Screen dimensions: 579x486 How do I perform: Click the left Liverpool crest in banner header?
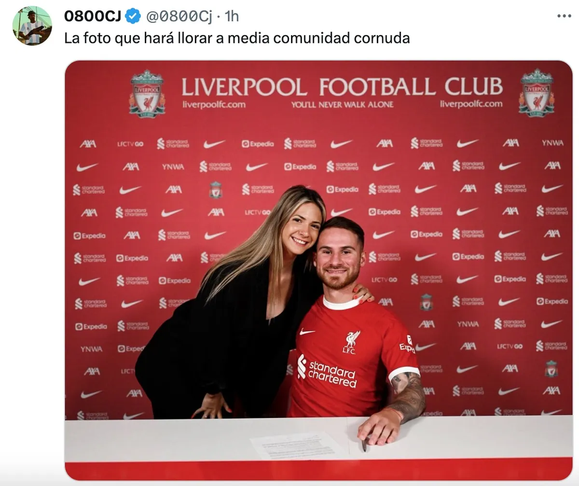[147, 94]
